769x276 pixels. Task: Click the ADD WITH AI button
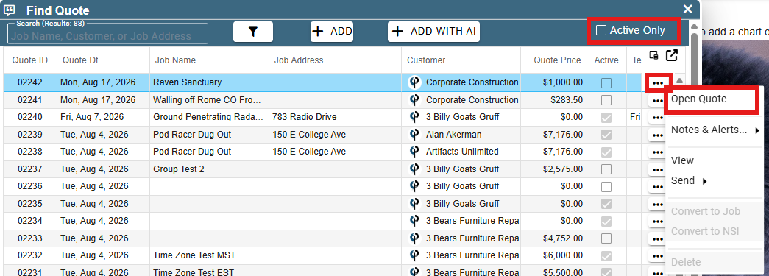[433, 32]
